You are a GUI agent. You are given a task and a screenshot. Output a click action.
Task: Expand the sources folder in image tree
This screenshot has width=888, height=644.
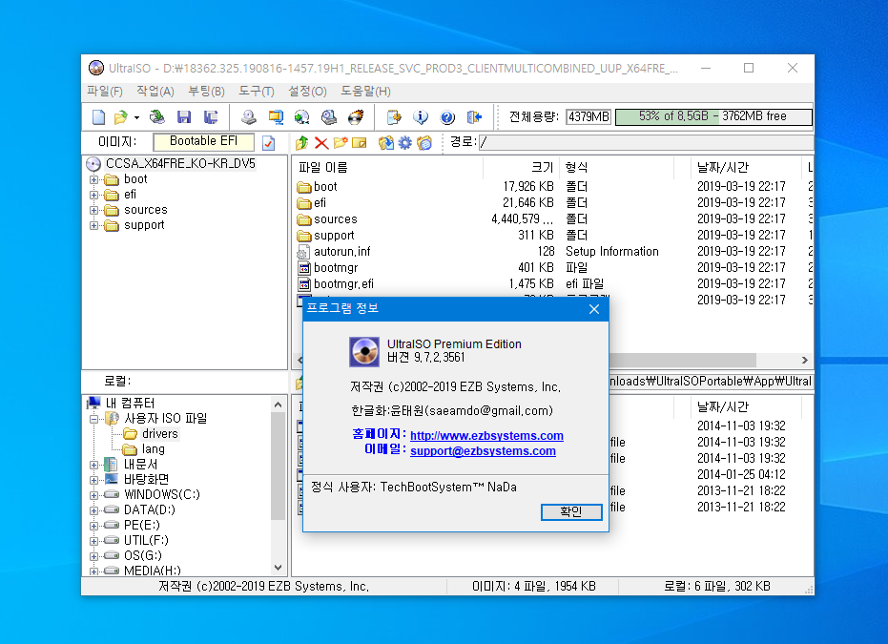(x=94, y=210)
